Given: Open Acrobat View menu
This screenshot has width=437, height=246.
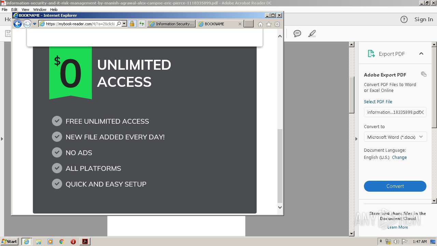Looking at the screenshot, I should pyautogui.click(x=25, y=10).
